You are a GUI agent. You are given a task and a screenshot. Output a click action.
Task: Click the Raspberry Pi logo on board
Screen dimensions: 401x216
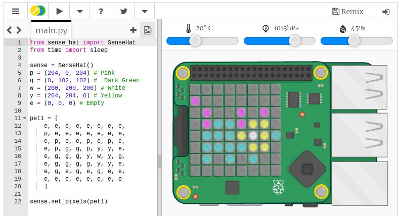pyautogui.click(x=278, y=187)
